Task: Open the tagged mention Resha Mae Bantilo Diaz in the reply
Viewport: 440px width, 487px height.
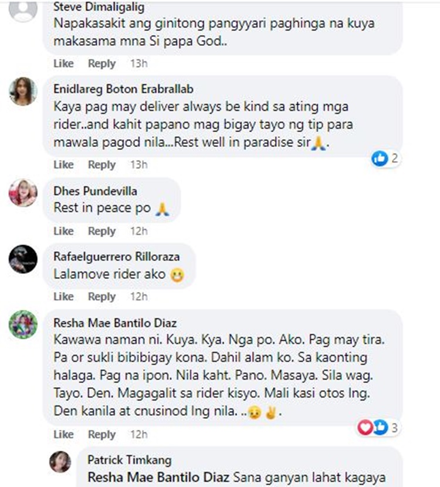Action: coord(158,478)
